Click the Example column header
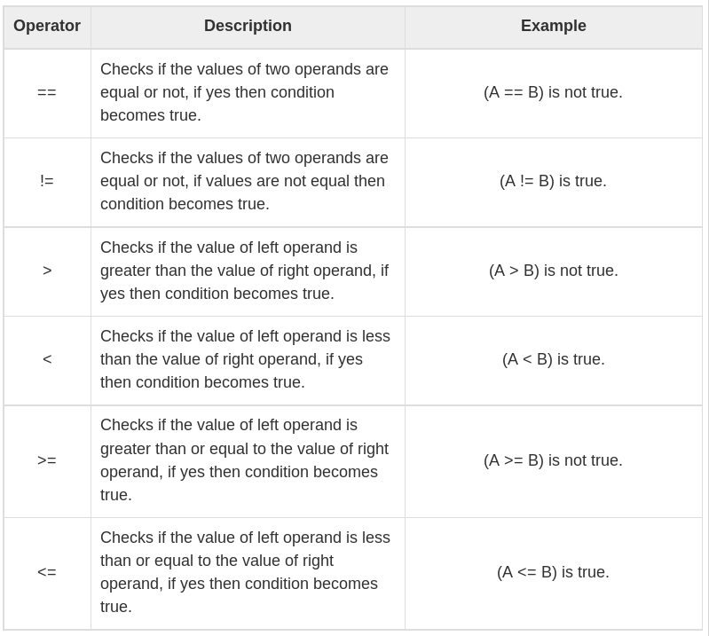This screenshot has width=709, height=636. (553, 27)
